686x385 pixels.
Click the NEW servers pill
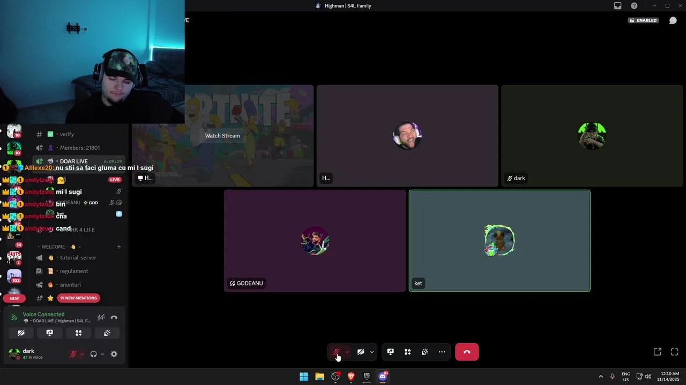coord(14,298)
